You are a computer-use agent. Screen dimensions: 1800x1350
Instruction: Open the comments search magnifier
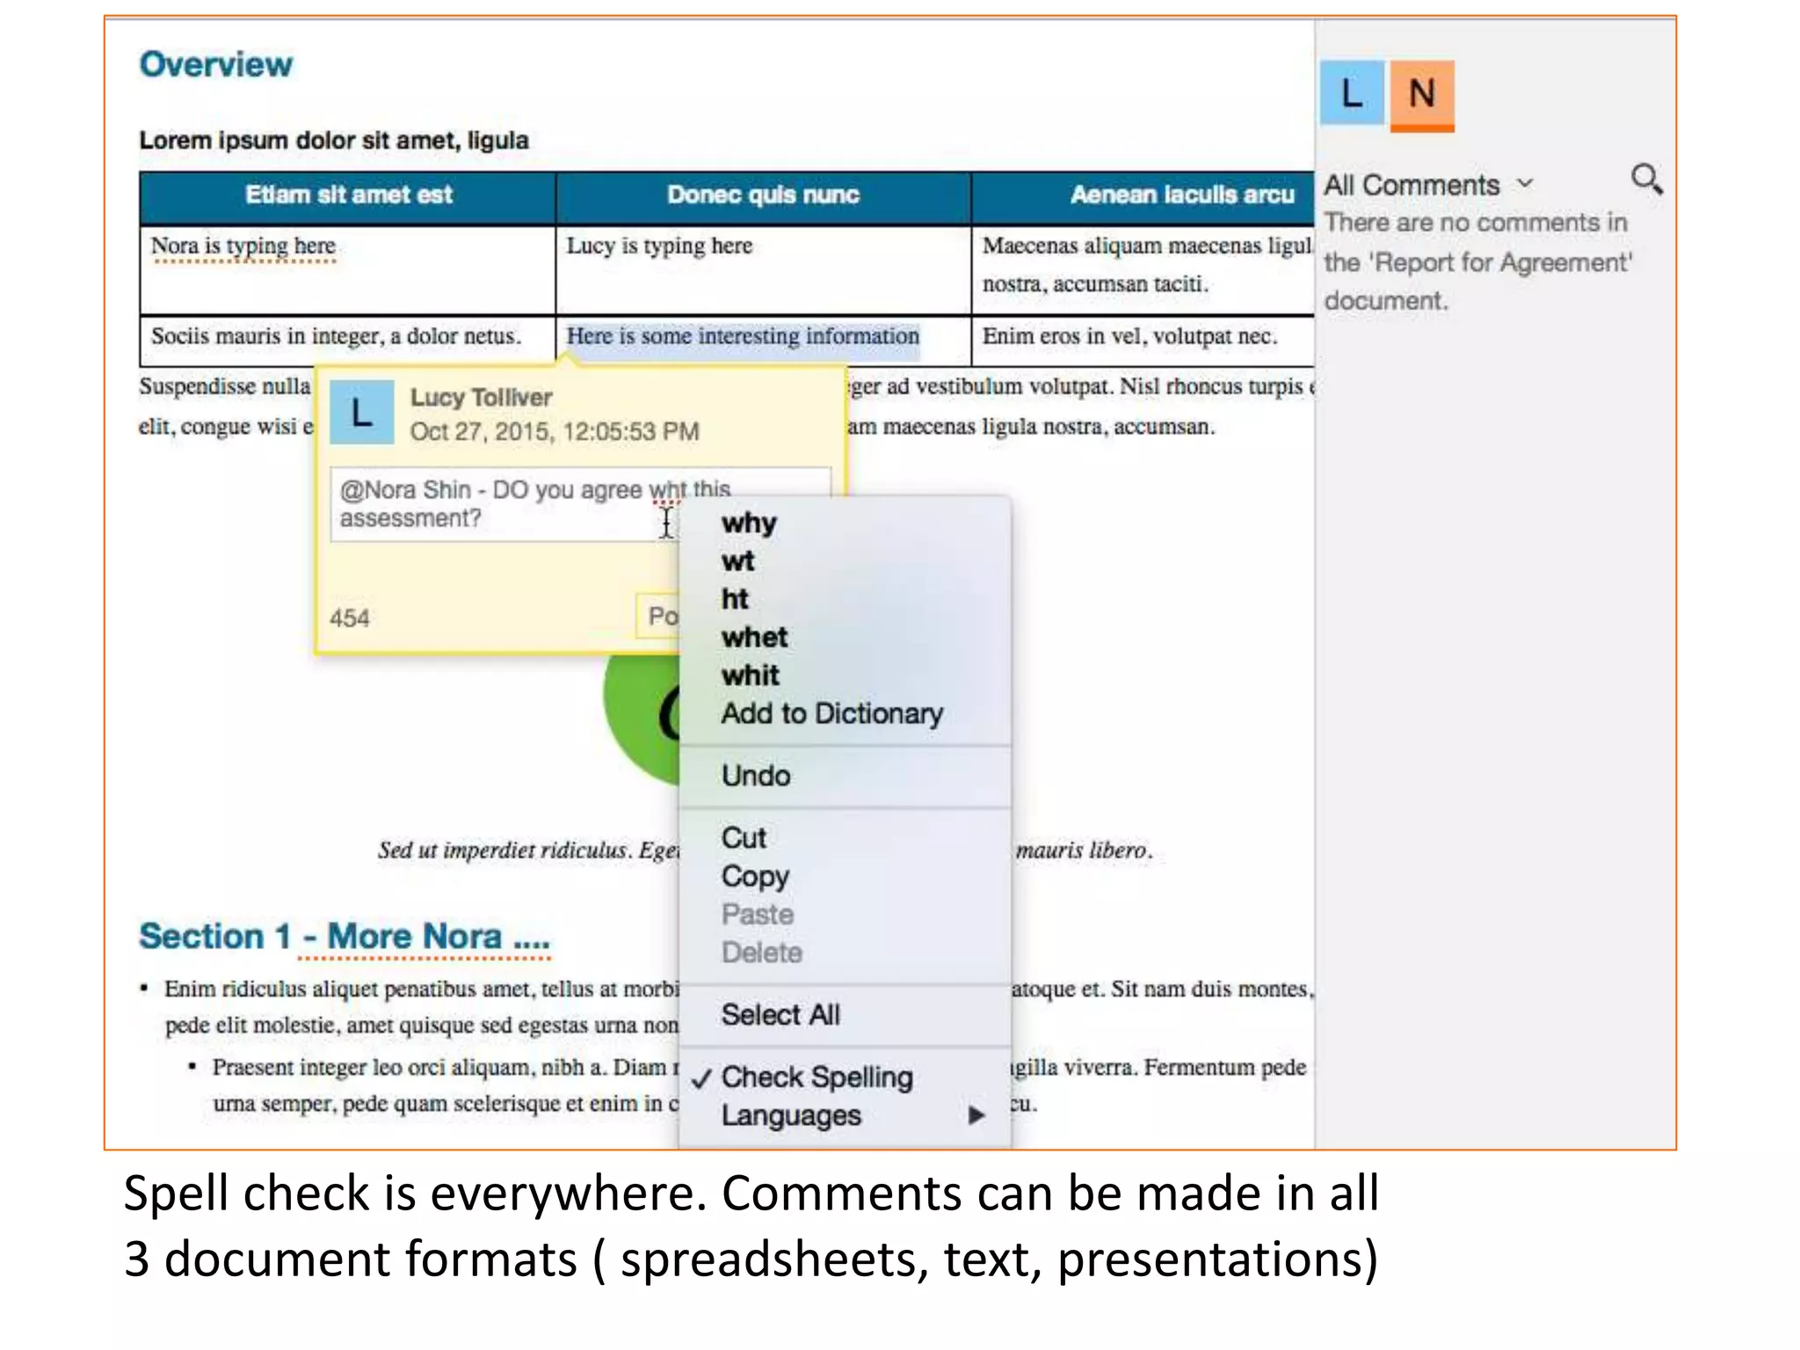1646,179
